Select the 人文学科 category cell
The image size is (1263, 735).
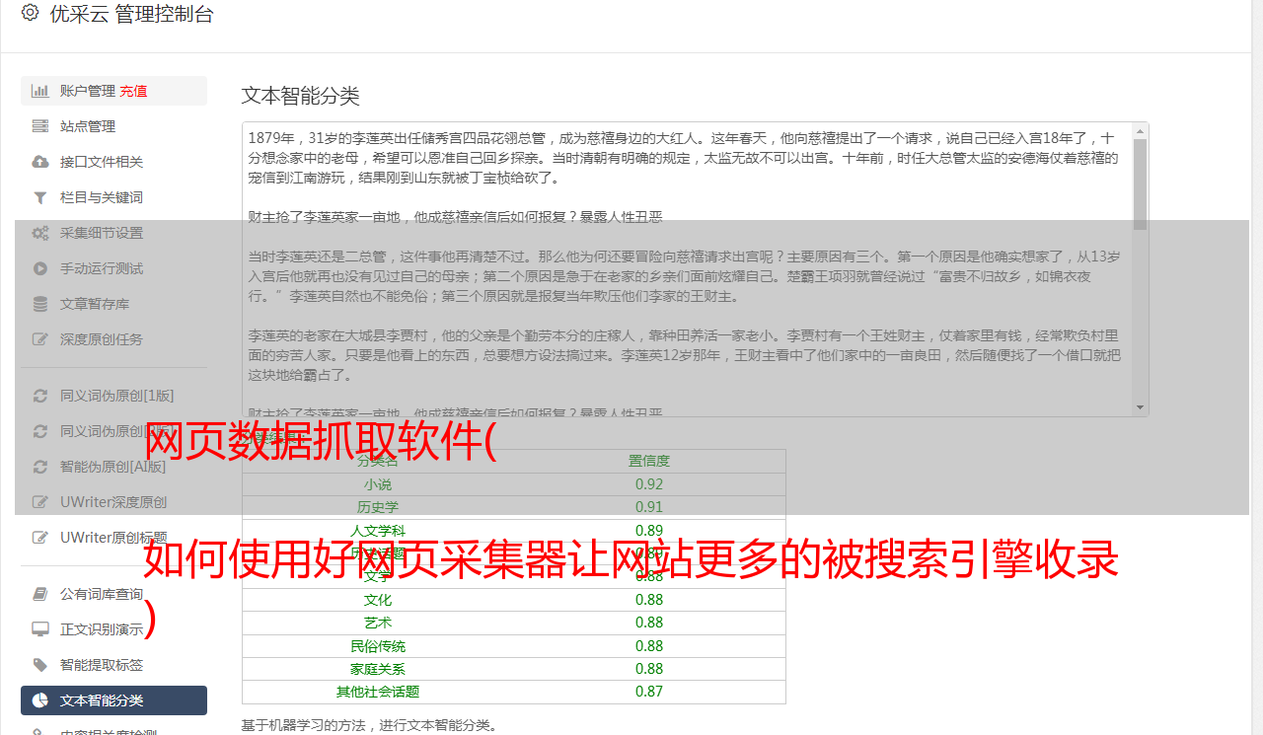click(378, 531)
